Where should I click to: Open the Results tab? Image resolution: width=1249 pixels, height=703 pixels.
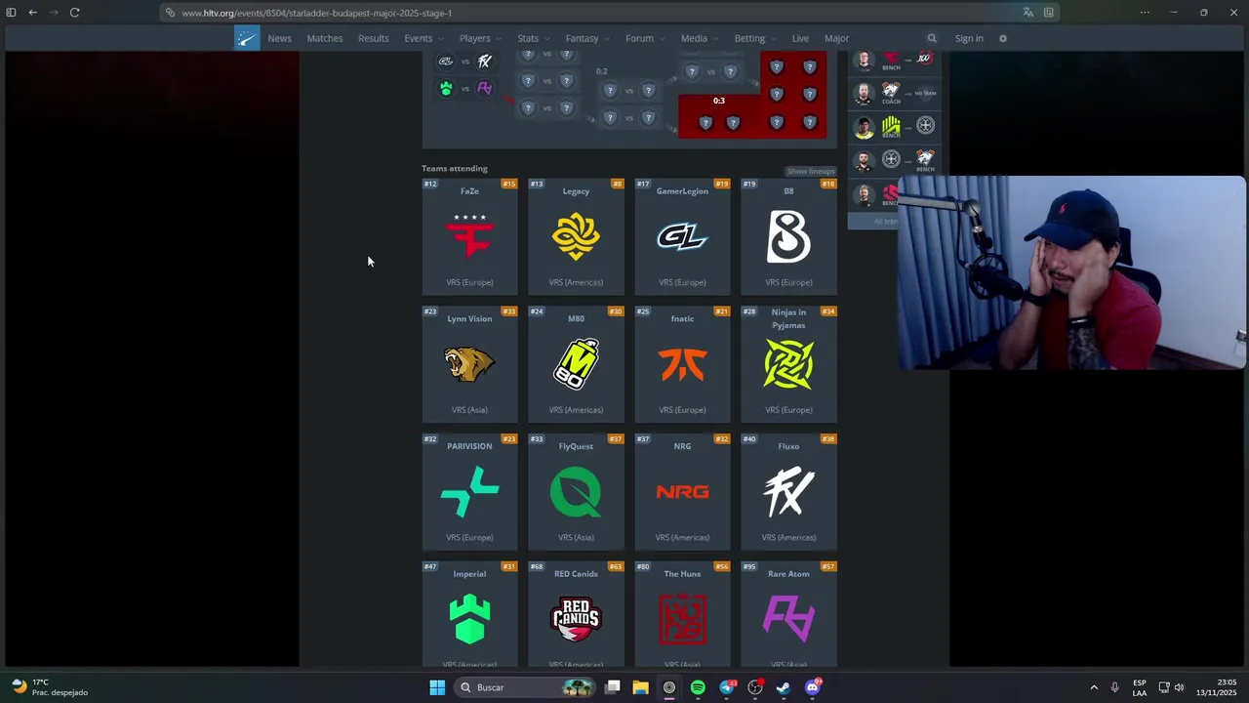pyautogui.click(x=374, y=38)
